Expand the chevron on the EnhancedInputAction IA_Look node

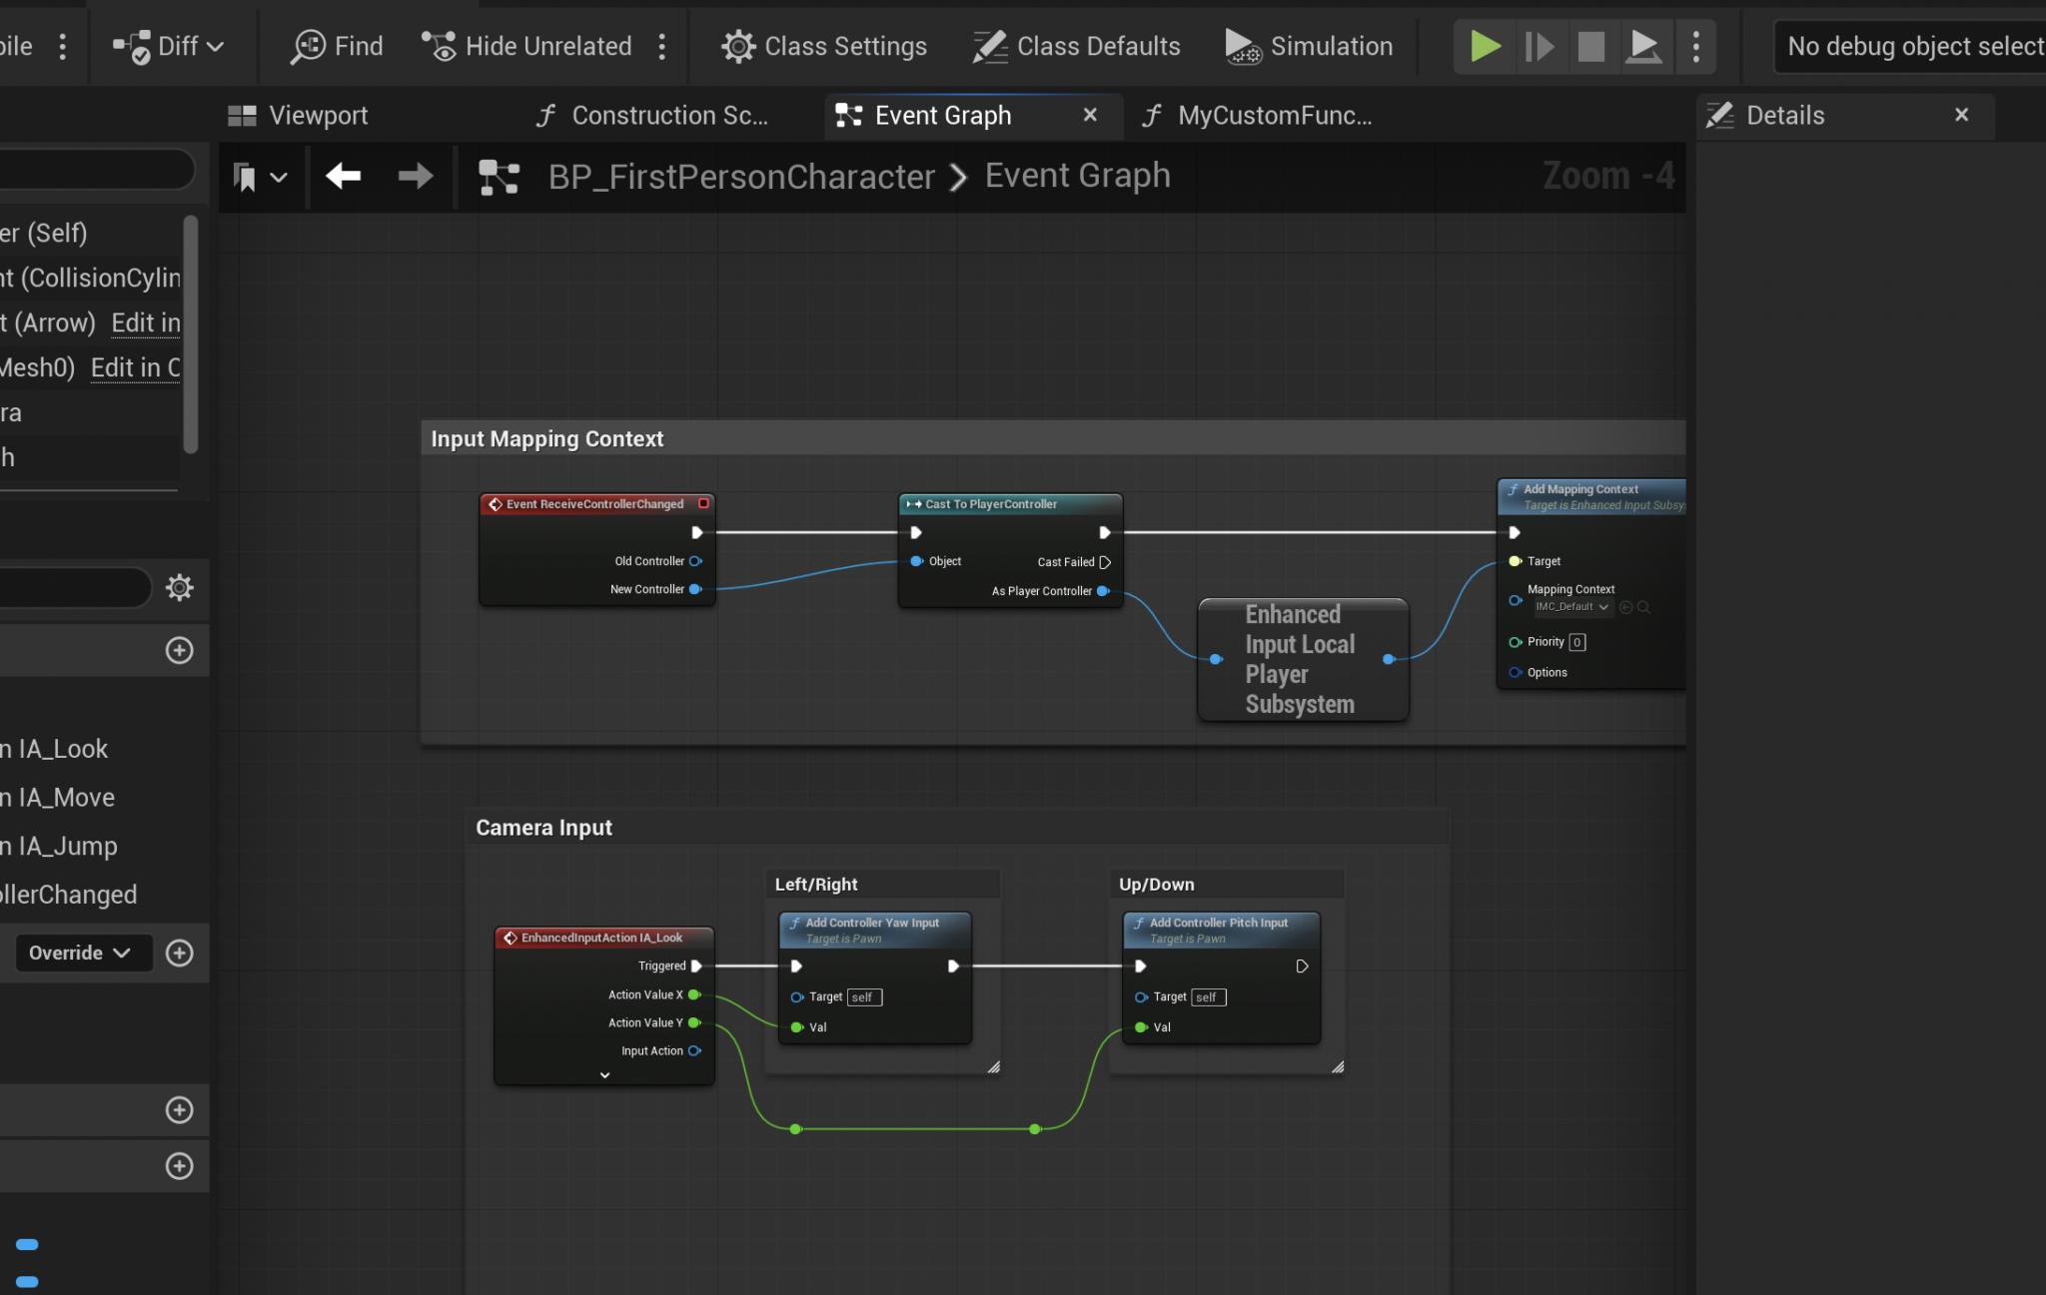coord(603,1074)
